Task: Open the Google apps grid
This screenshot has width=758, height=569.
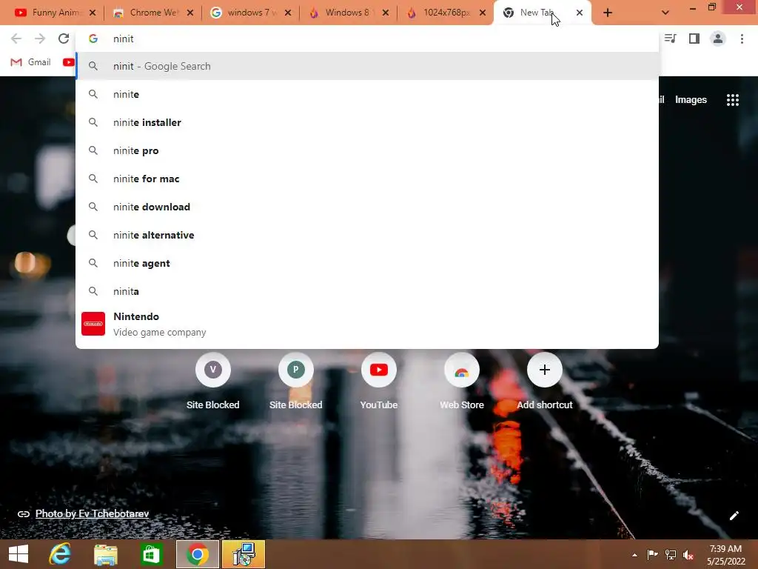Action: pos(732,100)
